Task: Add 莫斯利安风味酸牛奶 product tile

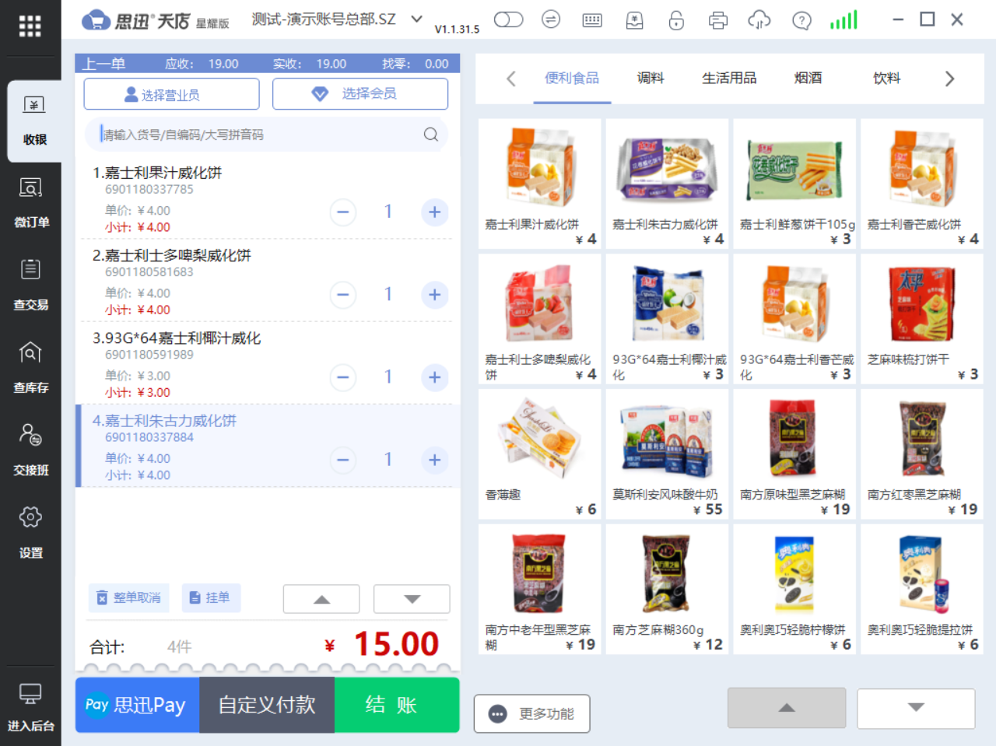Action: 668,454
